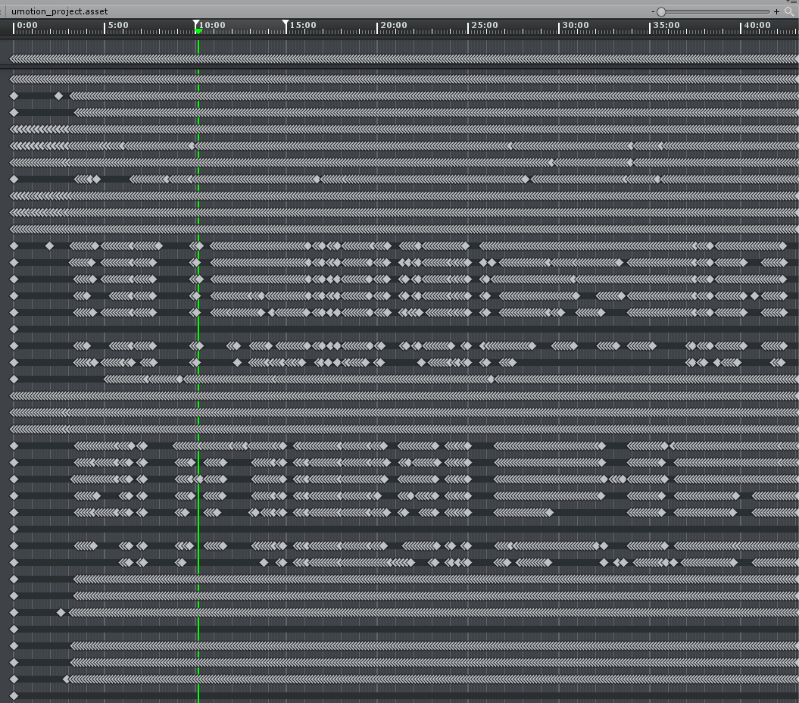The width and height of the screenshot is (799, 703).
Task: Click the magnifier search icon
Action: pyautogui.click(x=789, y=11)
